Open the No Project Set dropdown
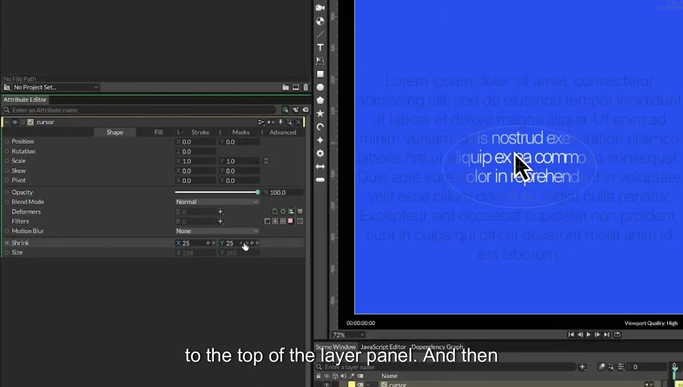 point(56,87)
